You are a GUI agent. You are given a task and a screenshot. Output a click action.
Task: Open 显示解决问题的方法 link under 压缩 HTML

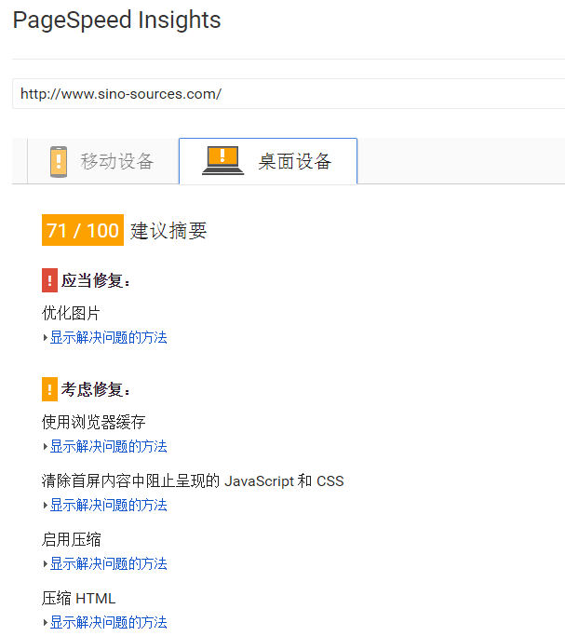click(108, 622)
